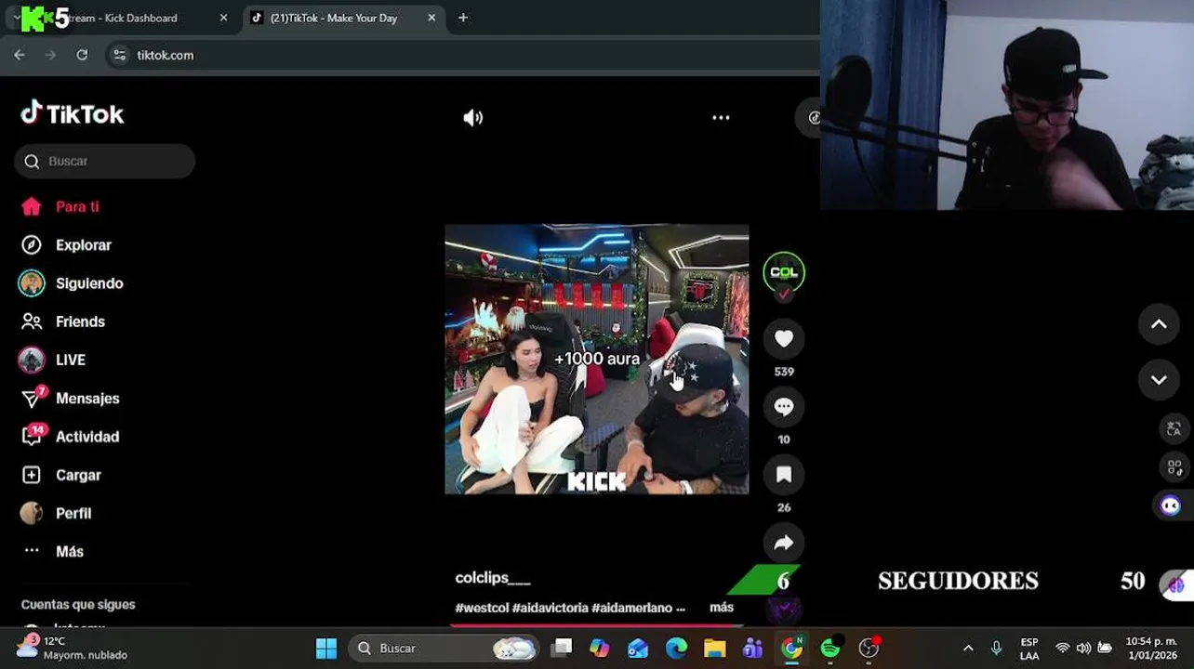This screenshot has width=1194, height=669.
Task: Expand the Más menu
Action: 70,551
